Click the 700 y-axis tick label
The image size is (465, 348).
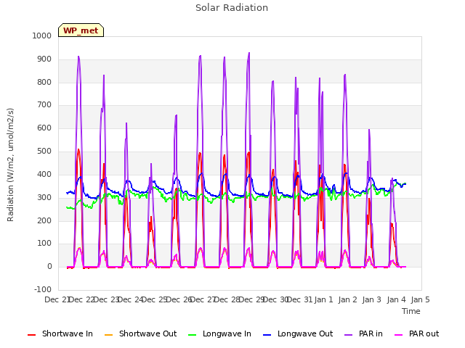coord(44,105)
